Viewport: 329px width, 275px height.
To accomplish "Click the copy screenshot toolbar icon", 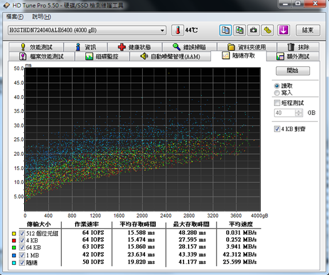I will coord(240,30).
